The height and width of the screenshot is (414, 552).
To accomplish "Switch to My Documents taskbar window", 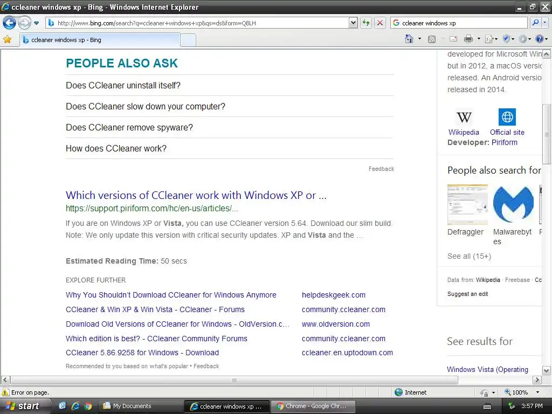I will point(140,406).
